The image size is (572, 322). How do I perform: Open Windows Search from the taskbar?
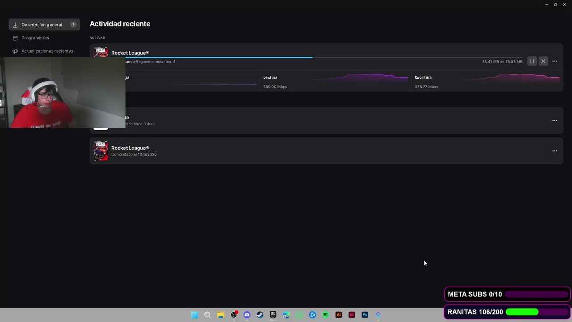pyautogui.click(x=207, y=315)
